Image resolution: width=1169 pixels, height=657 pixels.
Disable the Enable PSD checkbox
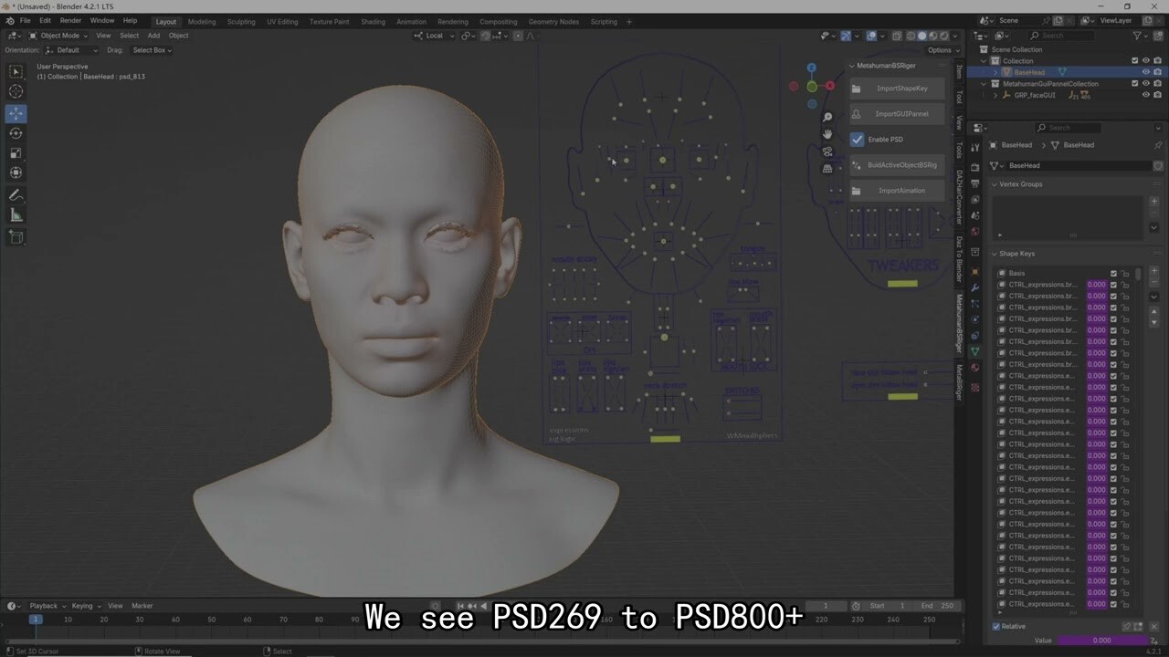857,139
